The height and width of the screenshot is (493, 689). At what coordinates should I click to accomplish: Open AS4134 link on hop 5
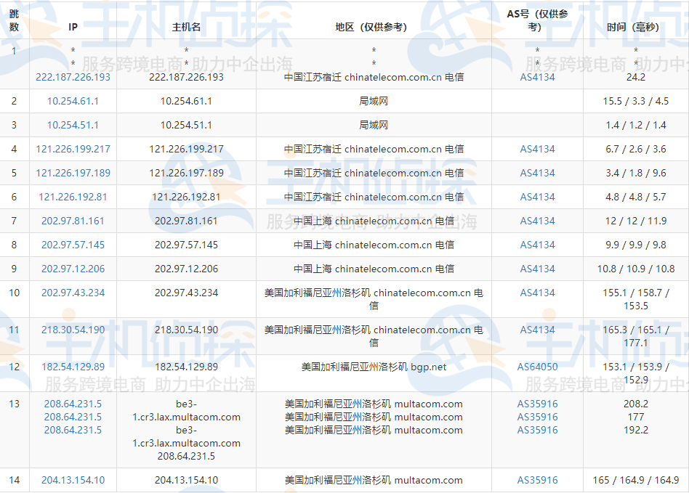(537, 173)
